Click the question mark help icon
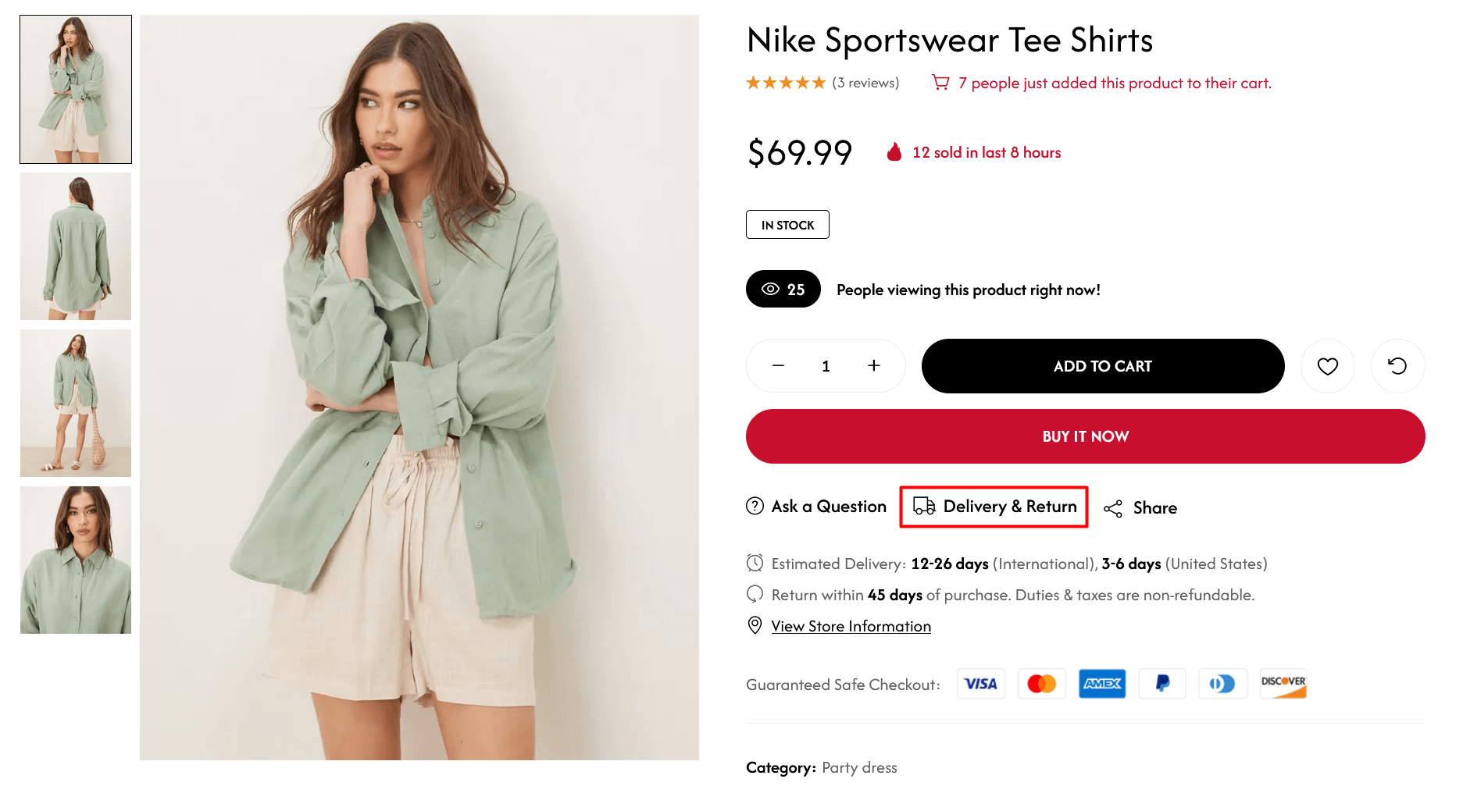1463x786 pixels. (x=755, y=507)
